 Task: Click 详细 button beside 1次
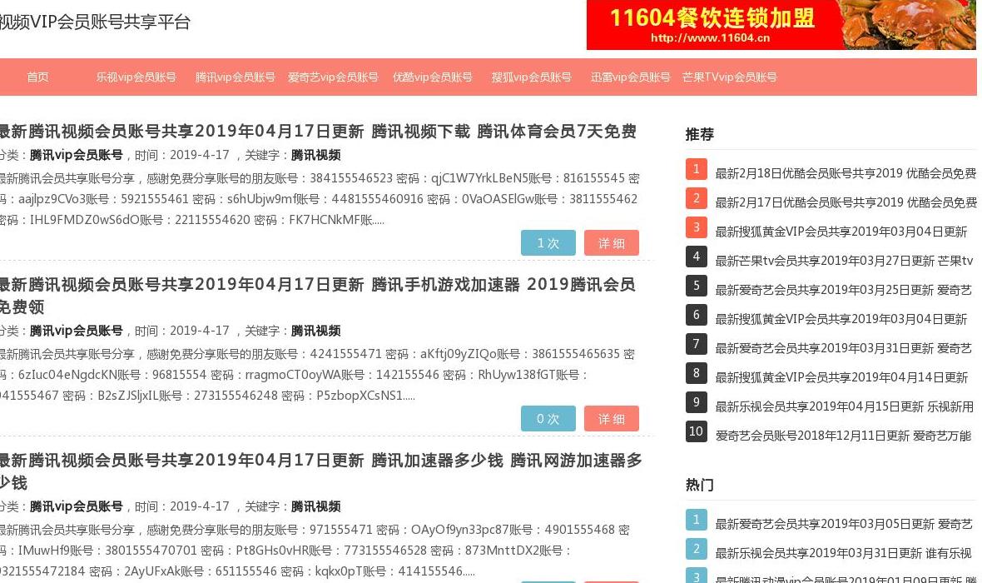click(611, 243)
